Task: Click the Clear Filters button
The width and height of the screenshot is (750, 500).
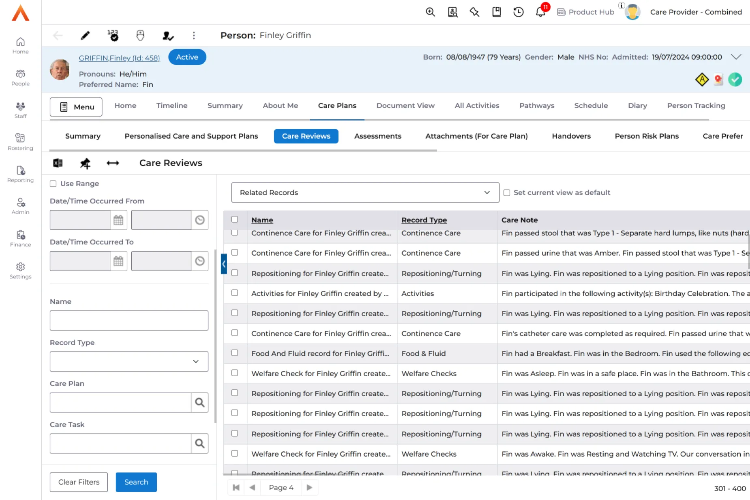Action: tap(79, 482)
